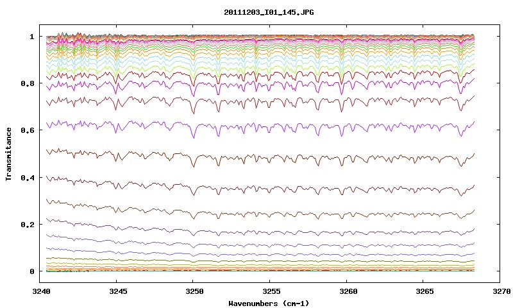Image resolution: width=513 pixels, height=308 pixels.
Task: Click the x-axis tick label 3240
Action: tap(40, 291)
